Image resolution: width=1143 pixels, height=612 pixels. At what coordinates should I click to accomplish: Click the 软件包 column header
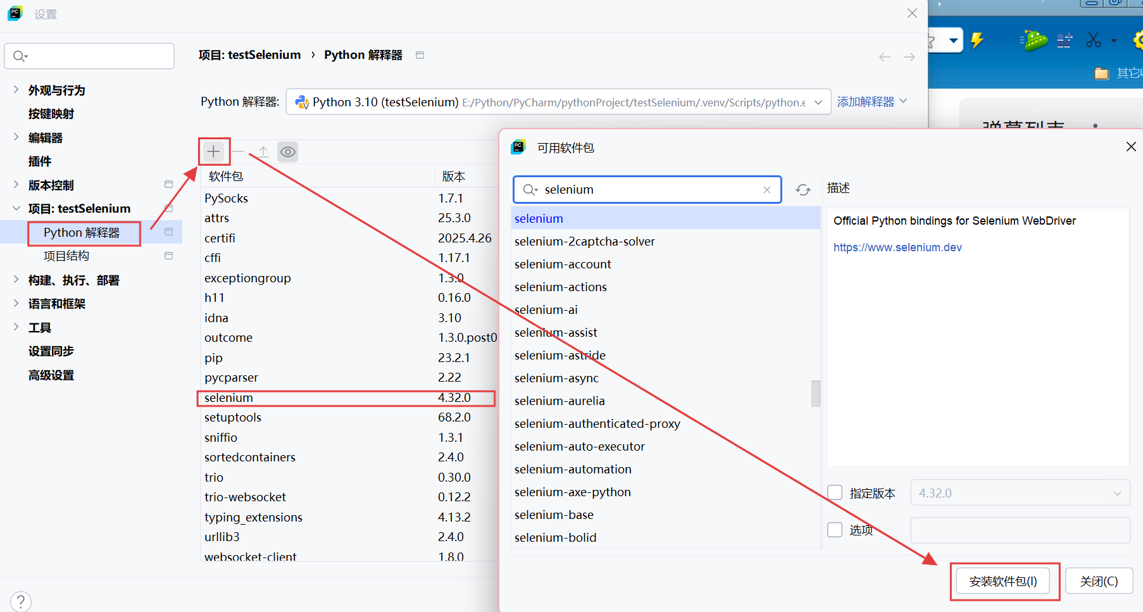226,177
